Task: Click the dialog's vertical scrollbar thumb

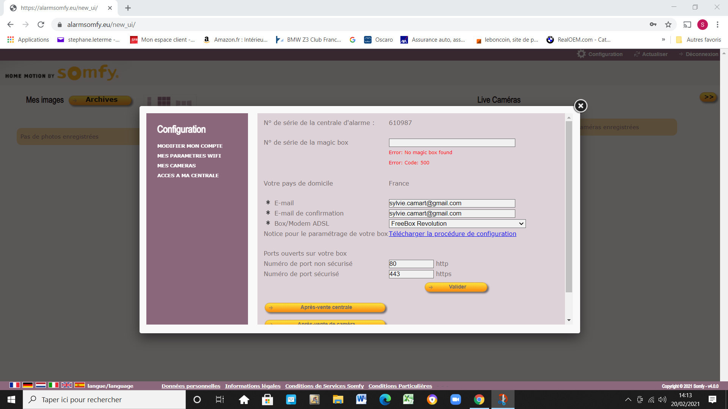Action: point(569,206)
